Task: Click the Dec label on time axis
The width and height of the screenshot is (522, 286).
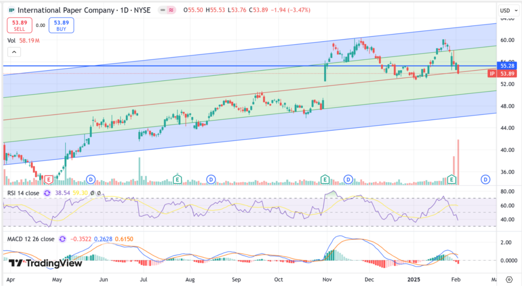Action: [369, 280]
